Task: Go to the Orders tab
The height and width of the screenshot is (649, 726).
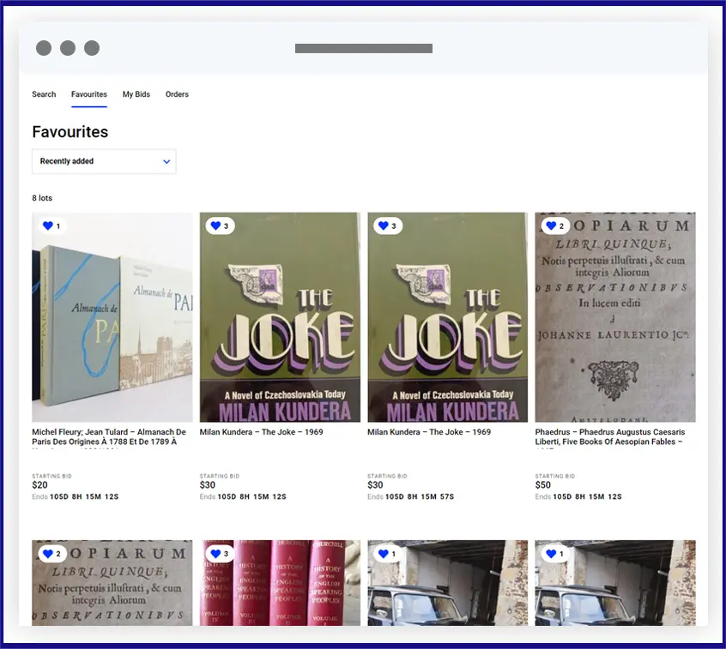Action: pyautogui.click(x=177, y=94)
